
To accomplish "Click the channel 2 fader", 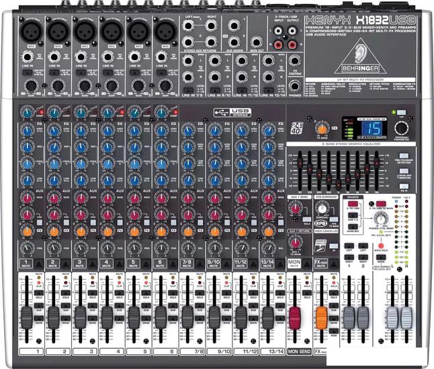I will 54,317.
